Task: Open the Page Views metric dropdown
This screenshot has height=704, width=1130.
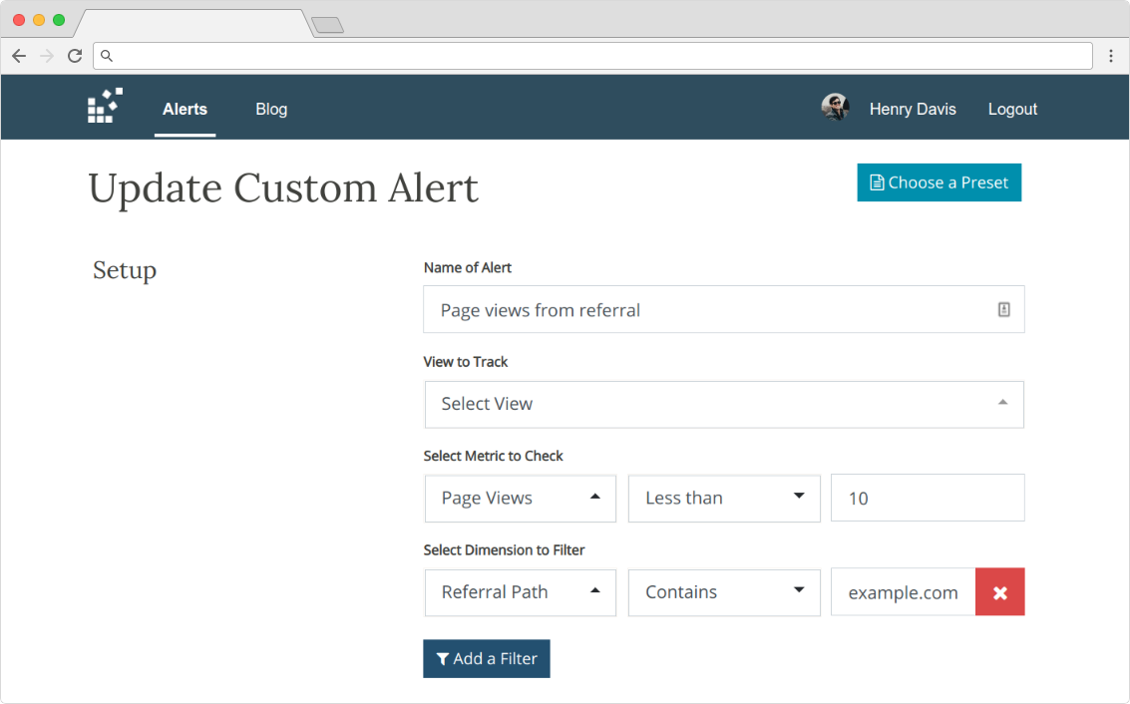Action: point(521,499)
